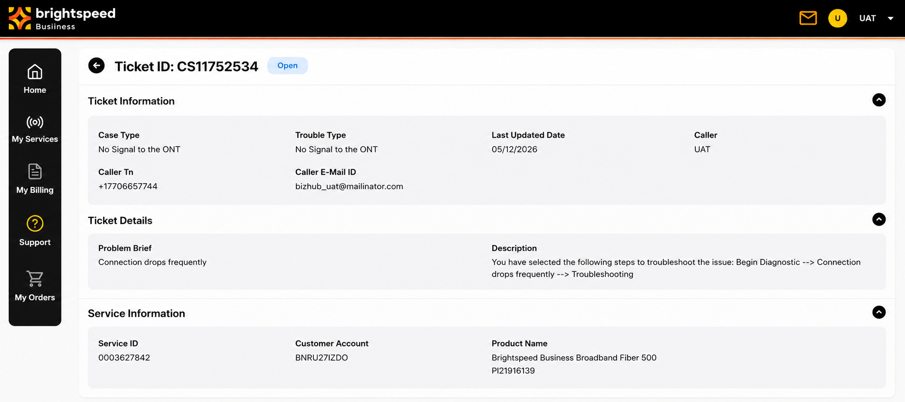
Task: Click Brightspeed Business Broadband Fiber 500 text
Action: click(574, 358)
